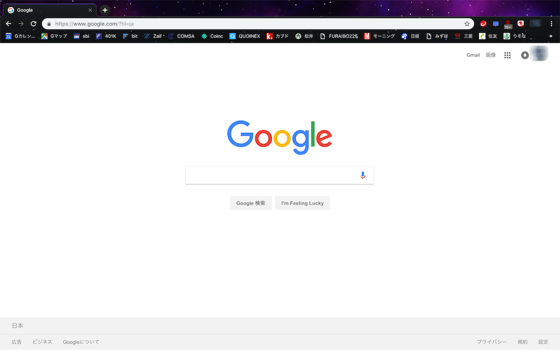
Task: Open the りそな bookmark
Action: 515,36
